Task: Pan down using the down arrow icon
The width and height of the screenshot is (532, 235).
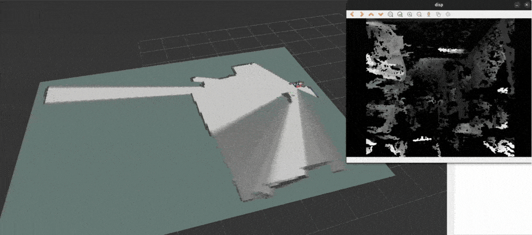Action: (x=381, y=14)
